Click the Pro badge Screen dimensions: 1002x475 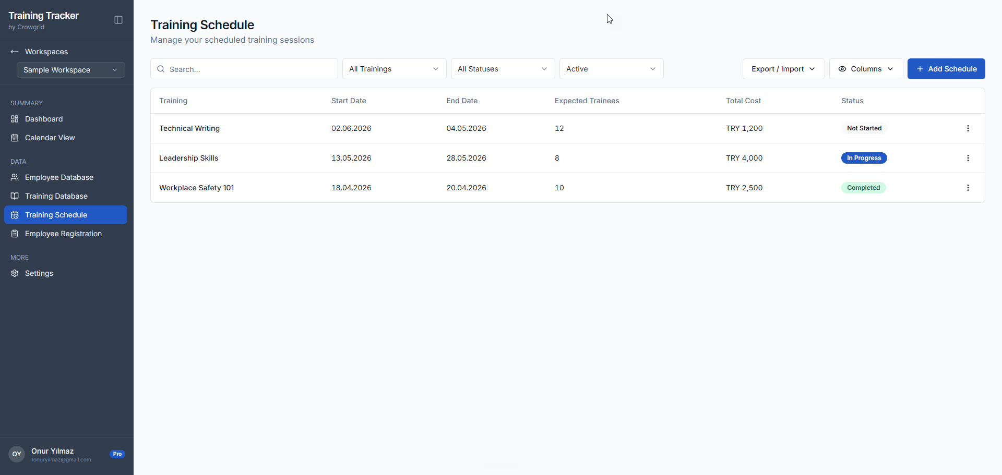117,454
